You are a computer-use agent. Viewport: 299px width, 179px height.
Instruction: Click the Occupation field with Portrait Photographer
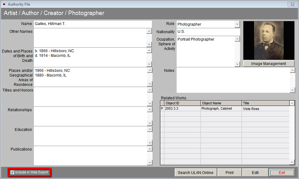(206, 52)
